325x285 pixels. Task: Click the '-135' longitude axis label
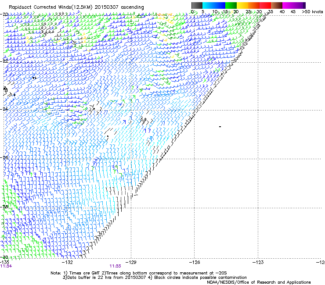click(x=4, y=263)
